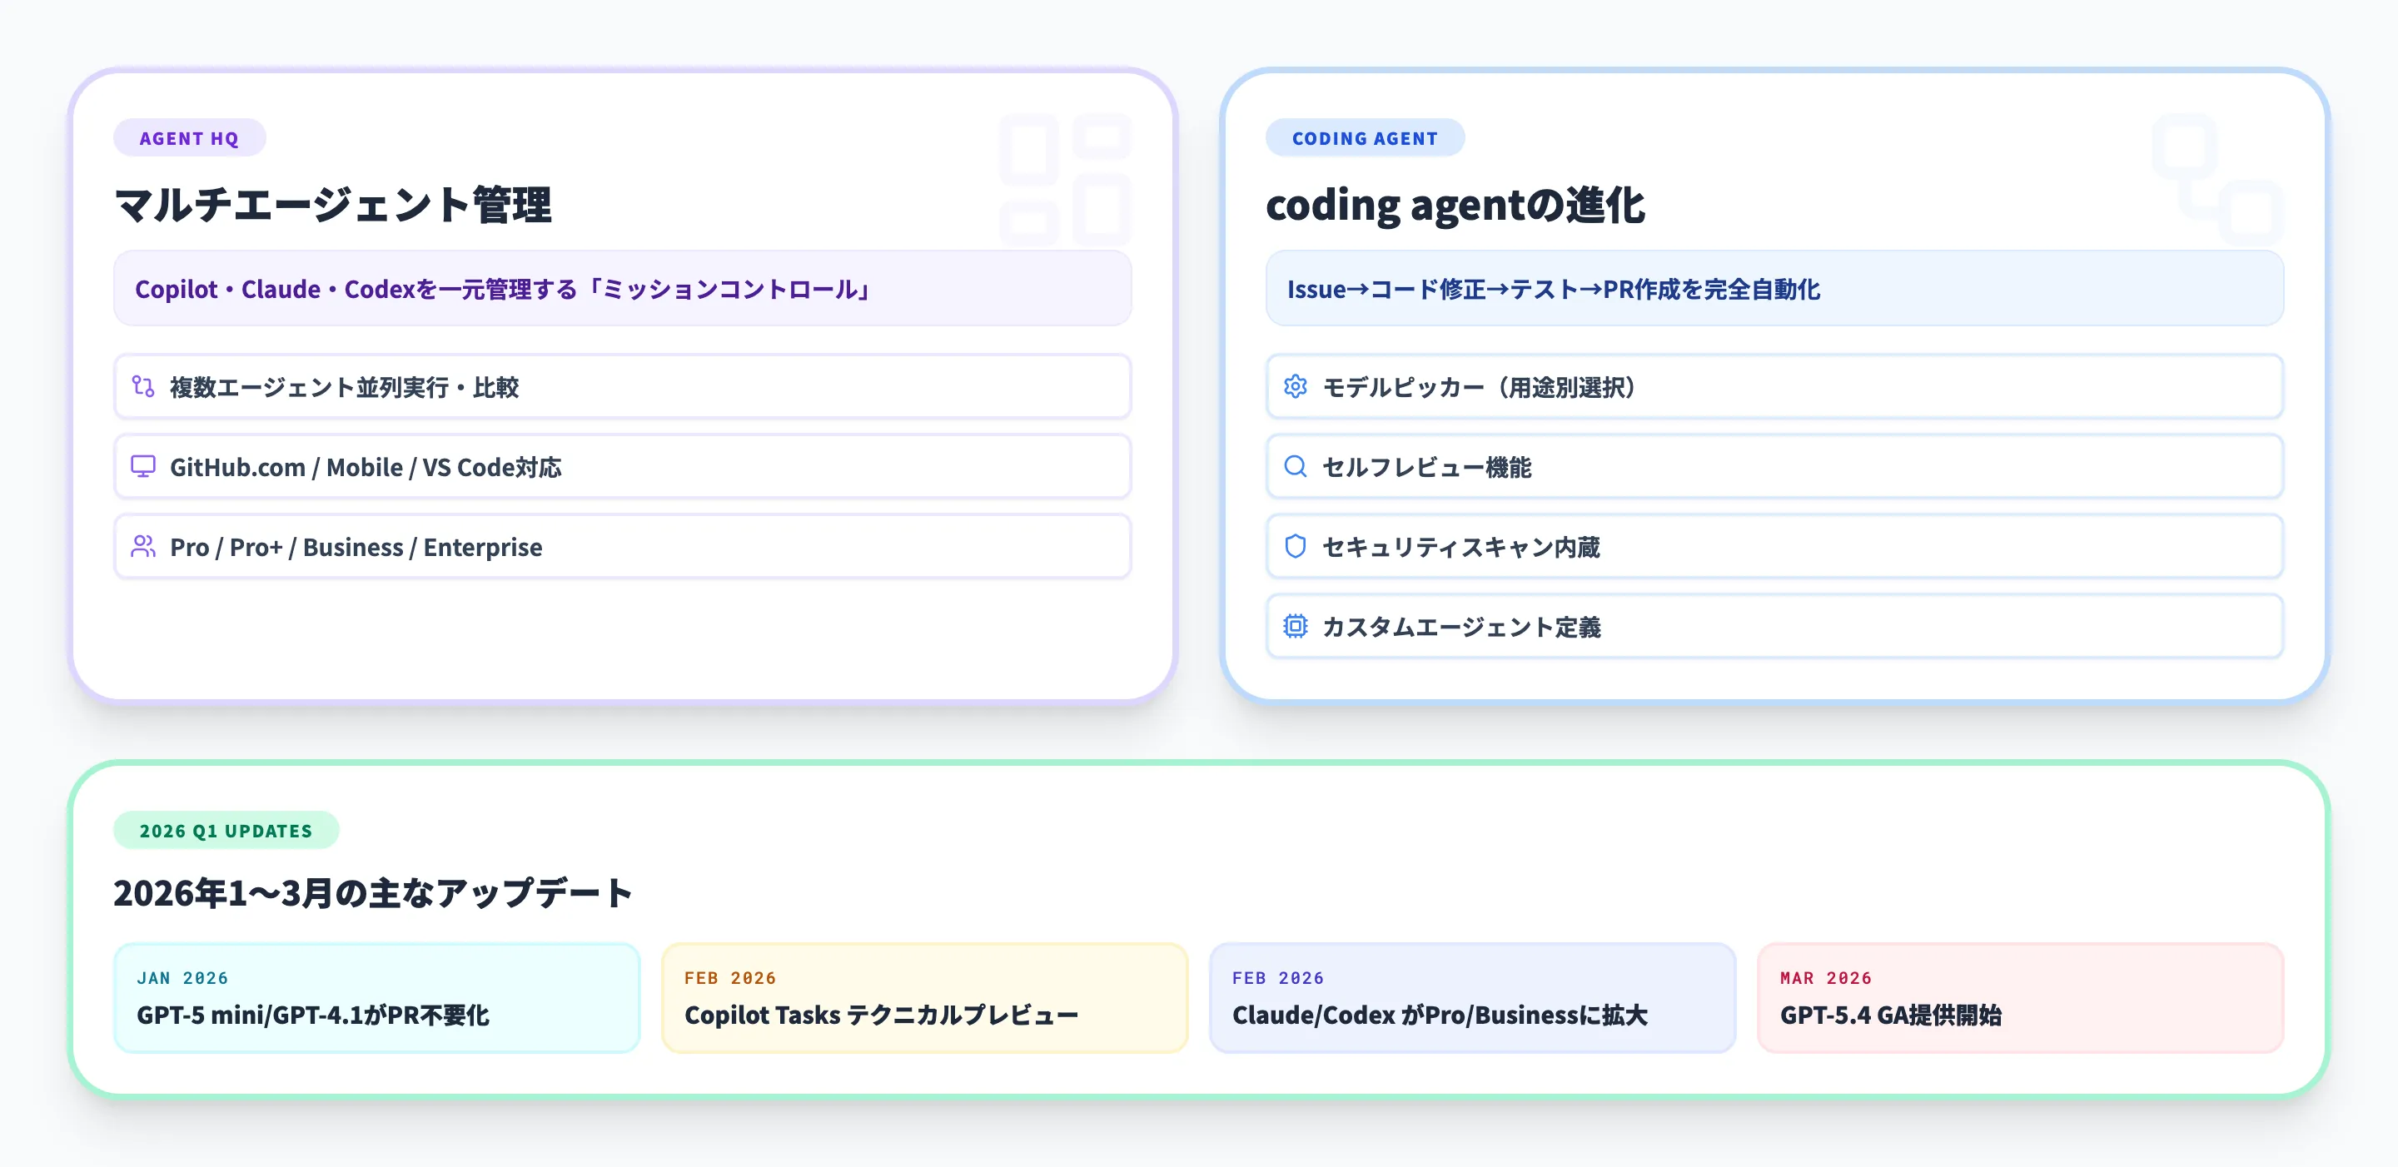Click the monitor icon beside GitHub.com / Mobile
The image size is (2398, 1167).
[144, 467]
